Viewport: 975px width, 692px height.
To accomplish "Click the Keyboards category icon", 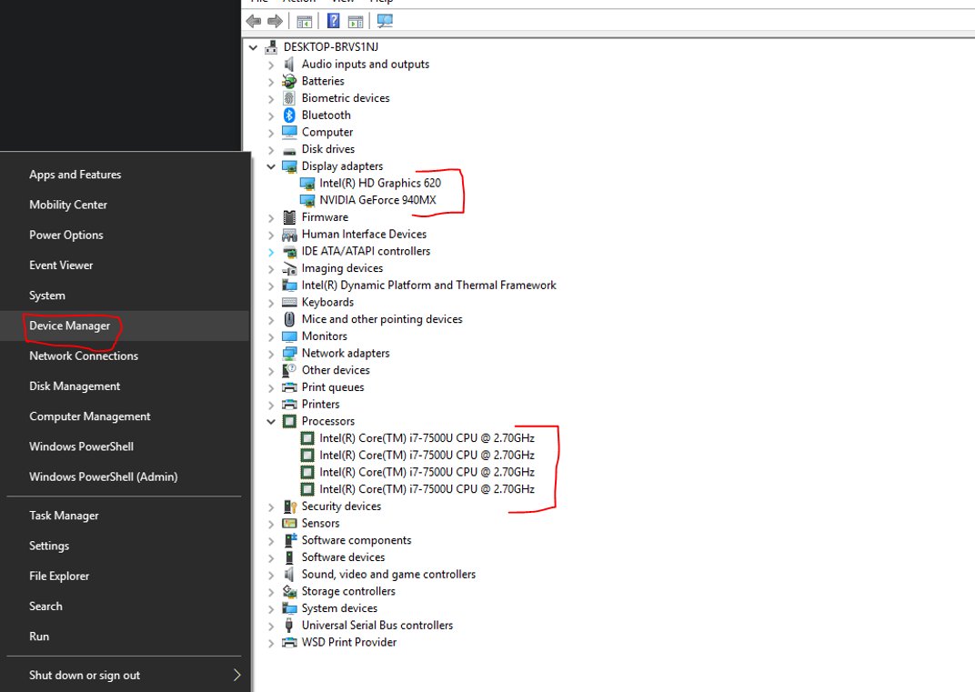I will point(289,302).
